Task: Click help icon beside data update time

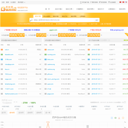Action: [x=125, y=102]
